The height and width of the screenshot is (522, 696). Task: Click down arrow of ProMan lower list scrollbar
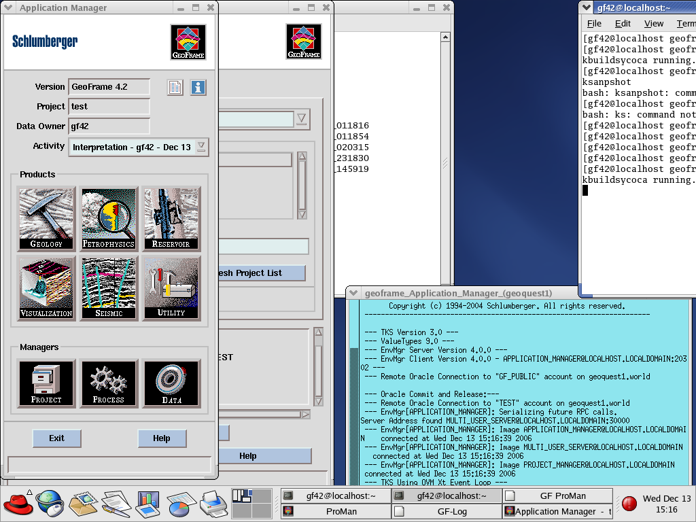coord(318,401)
